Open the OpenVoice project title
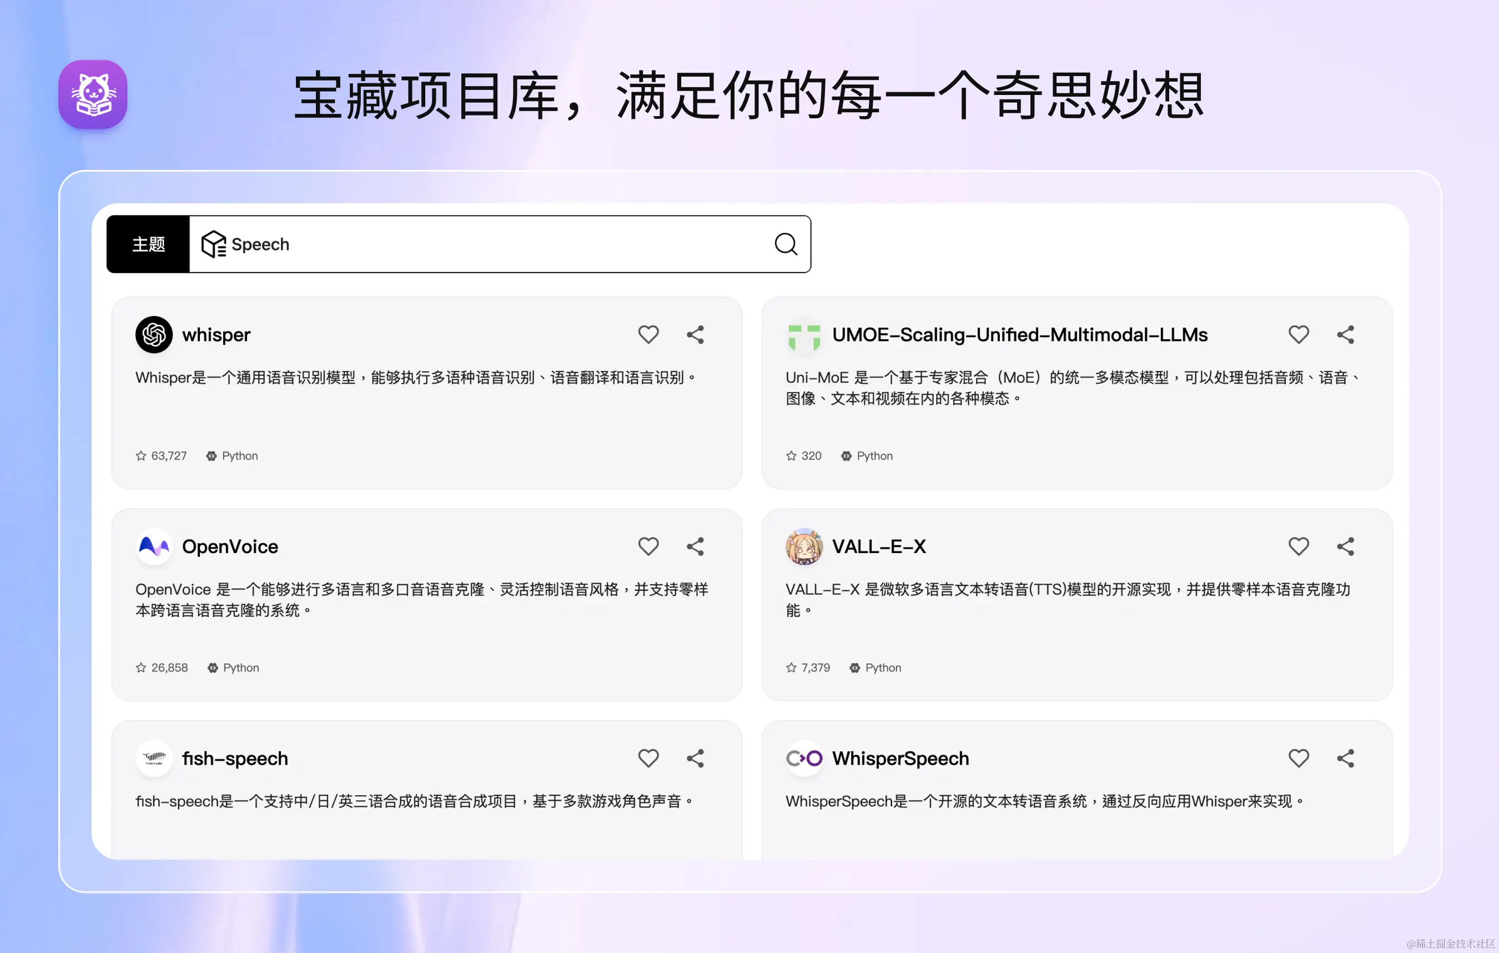Screen dimensions: 1499x953 click(230, 546)
